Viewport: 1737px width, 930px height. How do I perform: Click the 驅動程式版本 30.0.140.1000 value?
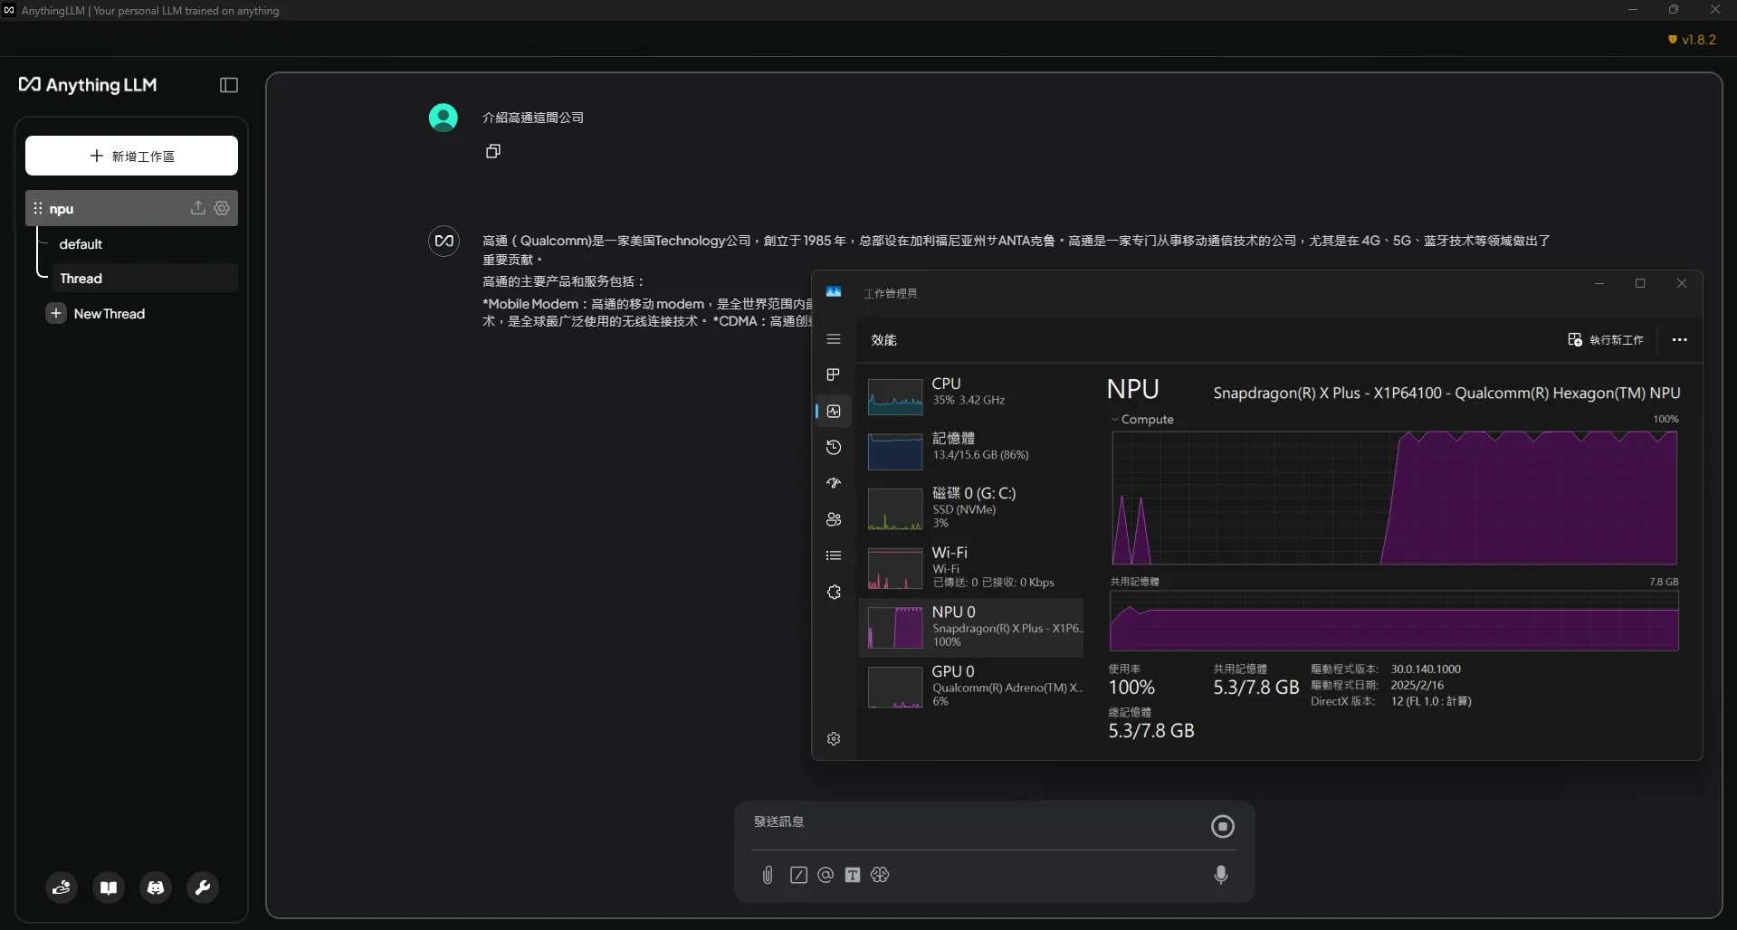1426,669
